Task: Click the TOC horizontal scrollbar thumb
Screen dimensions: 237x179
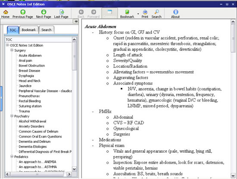Action: pos(37,174)
